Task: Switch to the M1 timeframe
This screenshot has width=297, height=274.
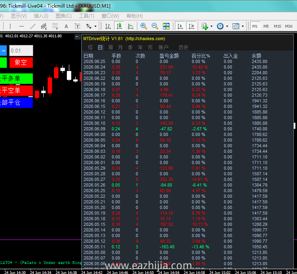Action: (x=255, y=26)
